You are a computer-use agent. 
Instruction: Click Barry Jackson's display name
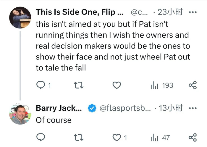pos(59,108)
